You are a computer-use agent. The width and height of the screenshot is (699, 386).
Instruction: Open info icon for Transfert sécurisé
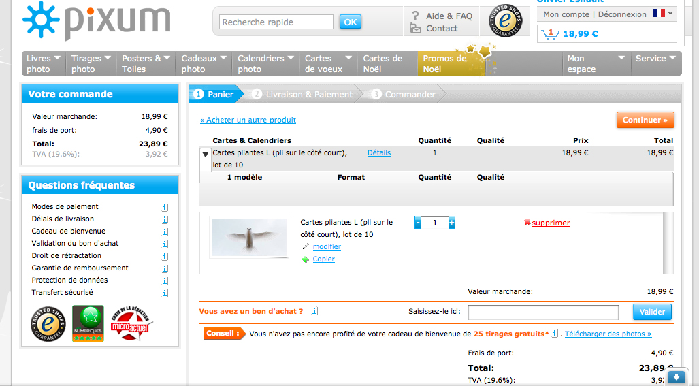165,293
